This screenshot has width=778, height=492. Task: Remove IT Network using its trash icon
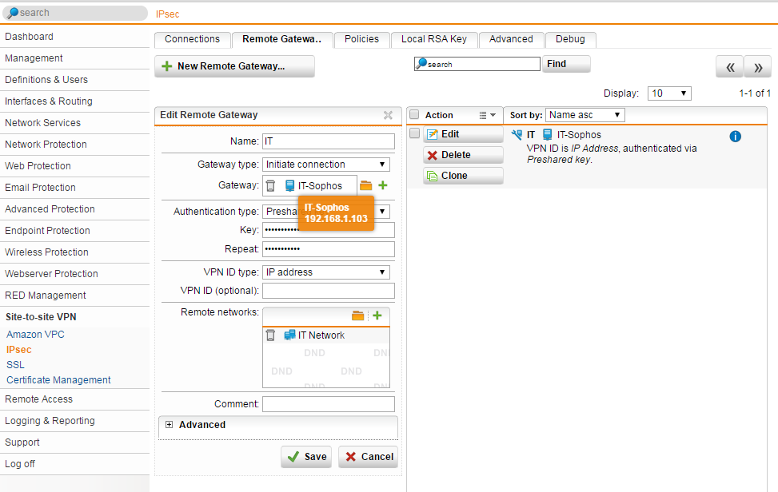pos(270,335)
